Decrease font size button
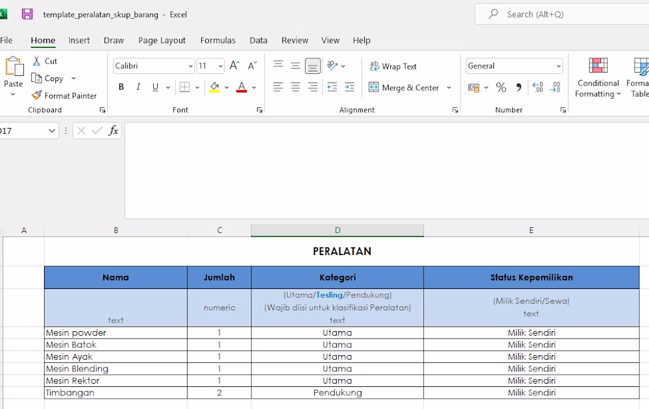 click(x=252, y=66)
